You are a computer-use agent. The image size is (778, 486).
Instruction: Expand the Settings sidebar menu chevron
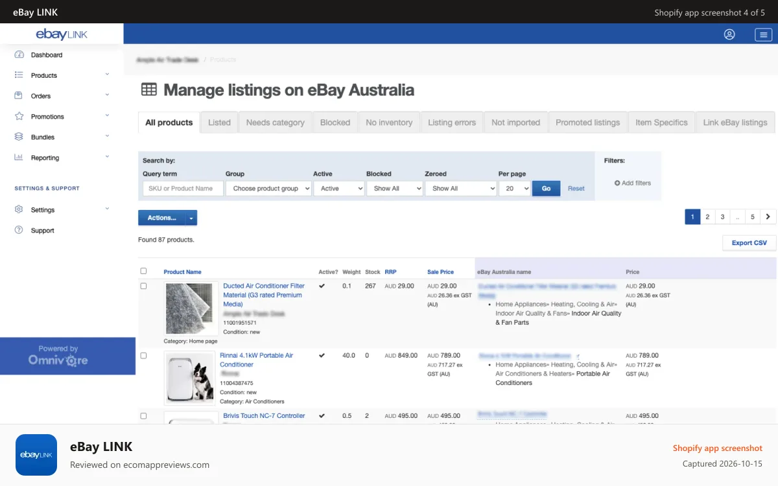click(108, 209)
